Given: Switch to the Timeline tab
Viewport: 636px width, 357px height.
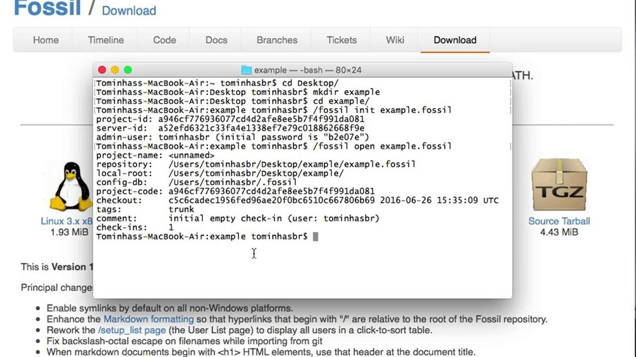Looking at the screenshot, I should pyautogui.click(x=105, y=40).
